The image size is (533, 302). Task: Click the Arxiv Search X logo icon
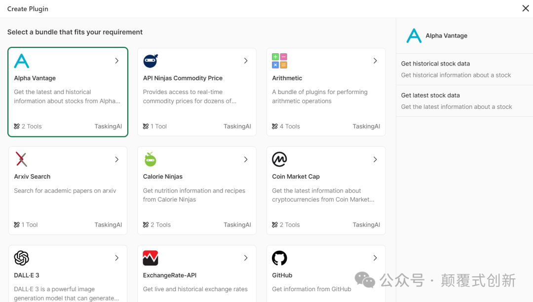pos(21,159)
